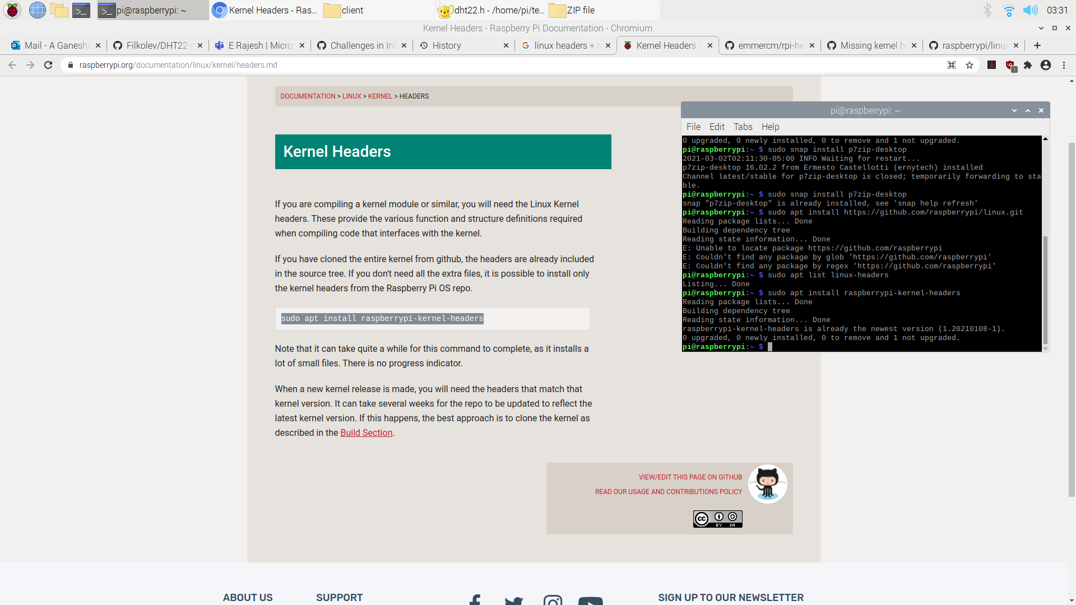Switch to Challenges in Int tab
The image size is (1076, 605).
click(x=361, y=45)
